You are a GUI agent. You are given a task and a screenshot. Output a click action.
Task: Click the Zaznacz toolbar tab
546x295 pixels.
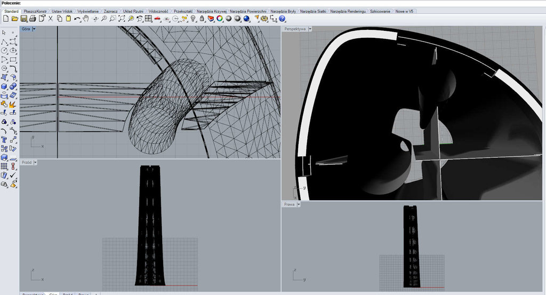tap(111, 11)
